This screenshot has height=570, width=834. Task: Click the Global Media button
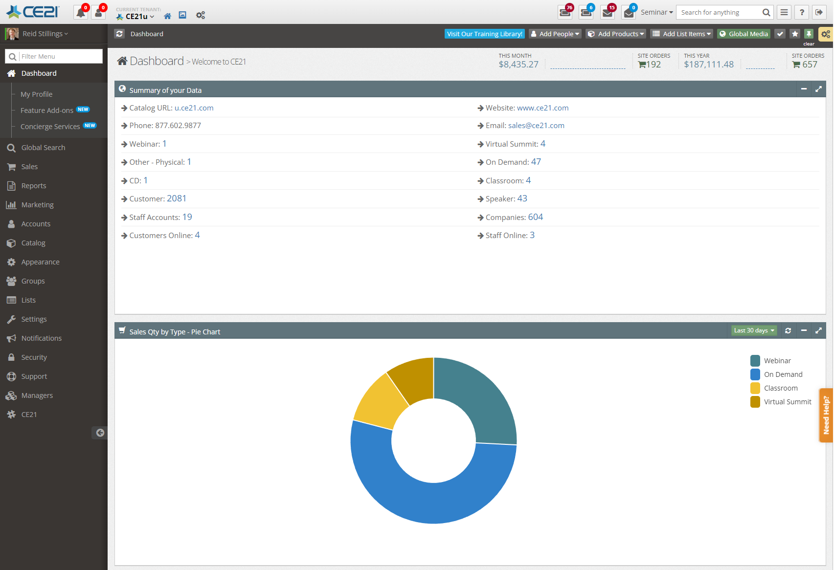(x=744, y=34)
